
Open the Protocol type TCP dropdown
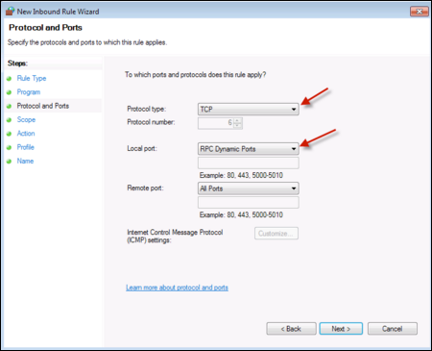point(249,110)
